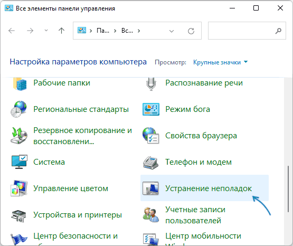Viewport: 293px width, 246px height.
Task: Click the Телефон и модем phone icon
Action: click(151, 163)
